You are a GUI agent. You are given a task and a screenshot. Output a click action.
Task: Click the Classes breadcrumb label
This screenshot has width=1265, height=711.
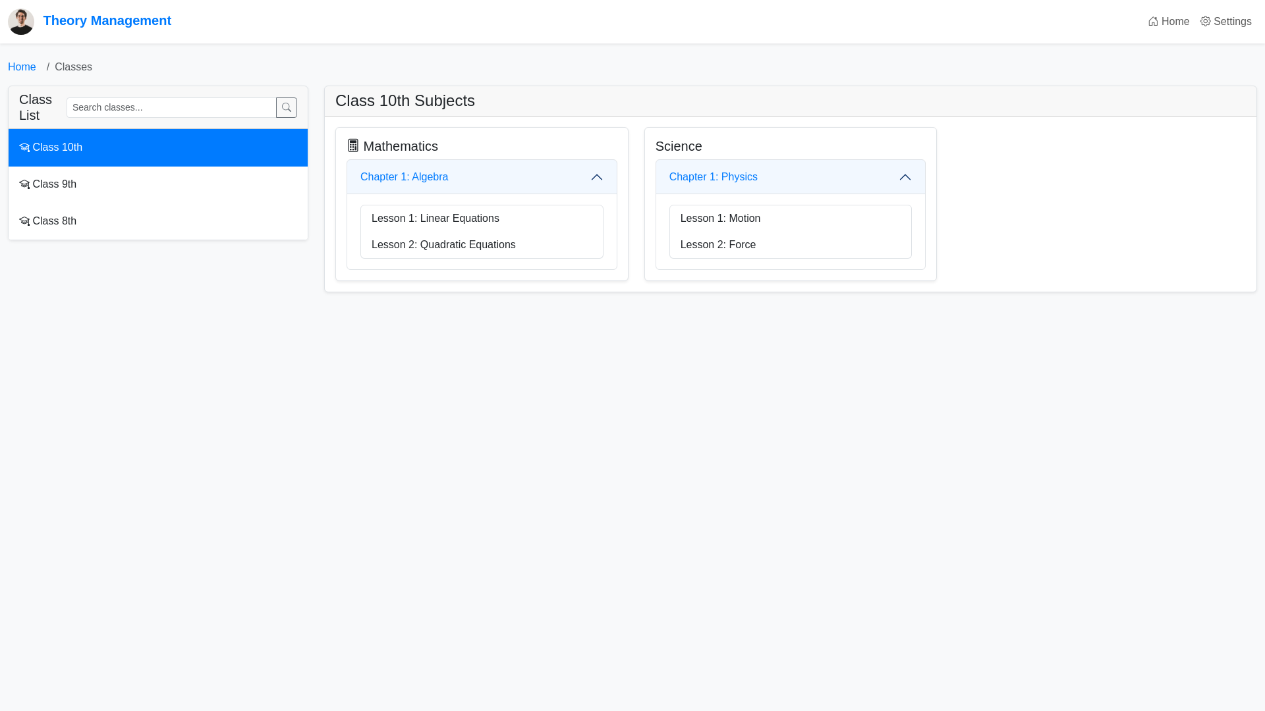pyautogui.click(x=73, y=66)
